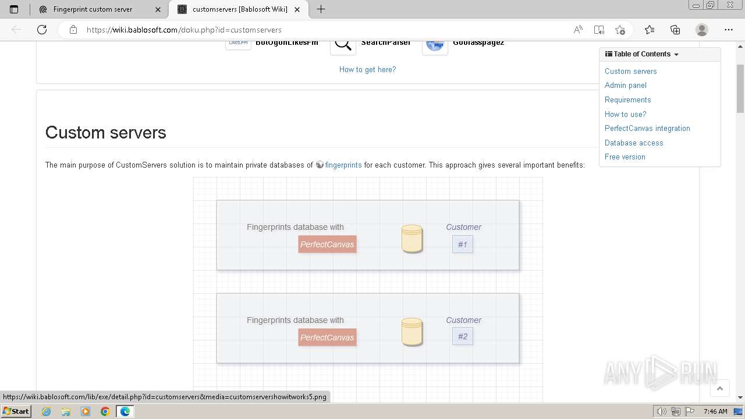The width and height of the screenshot is (745, 419).
Task: Open the custom servers diagram image
Action: (x=368, y=290)
